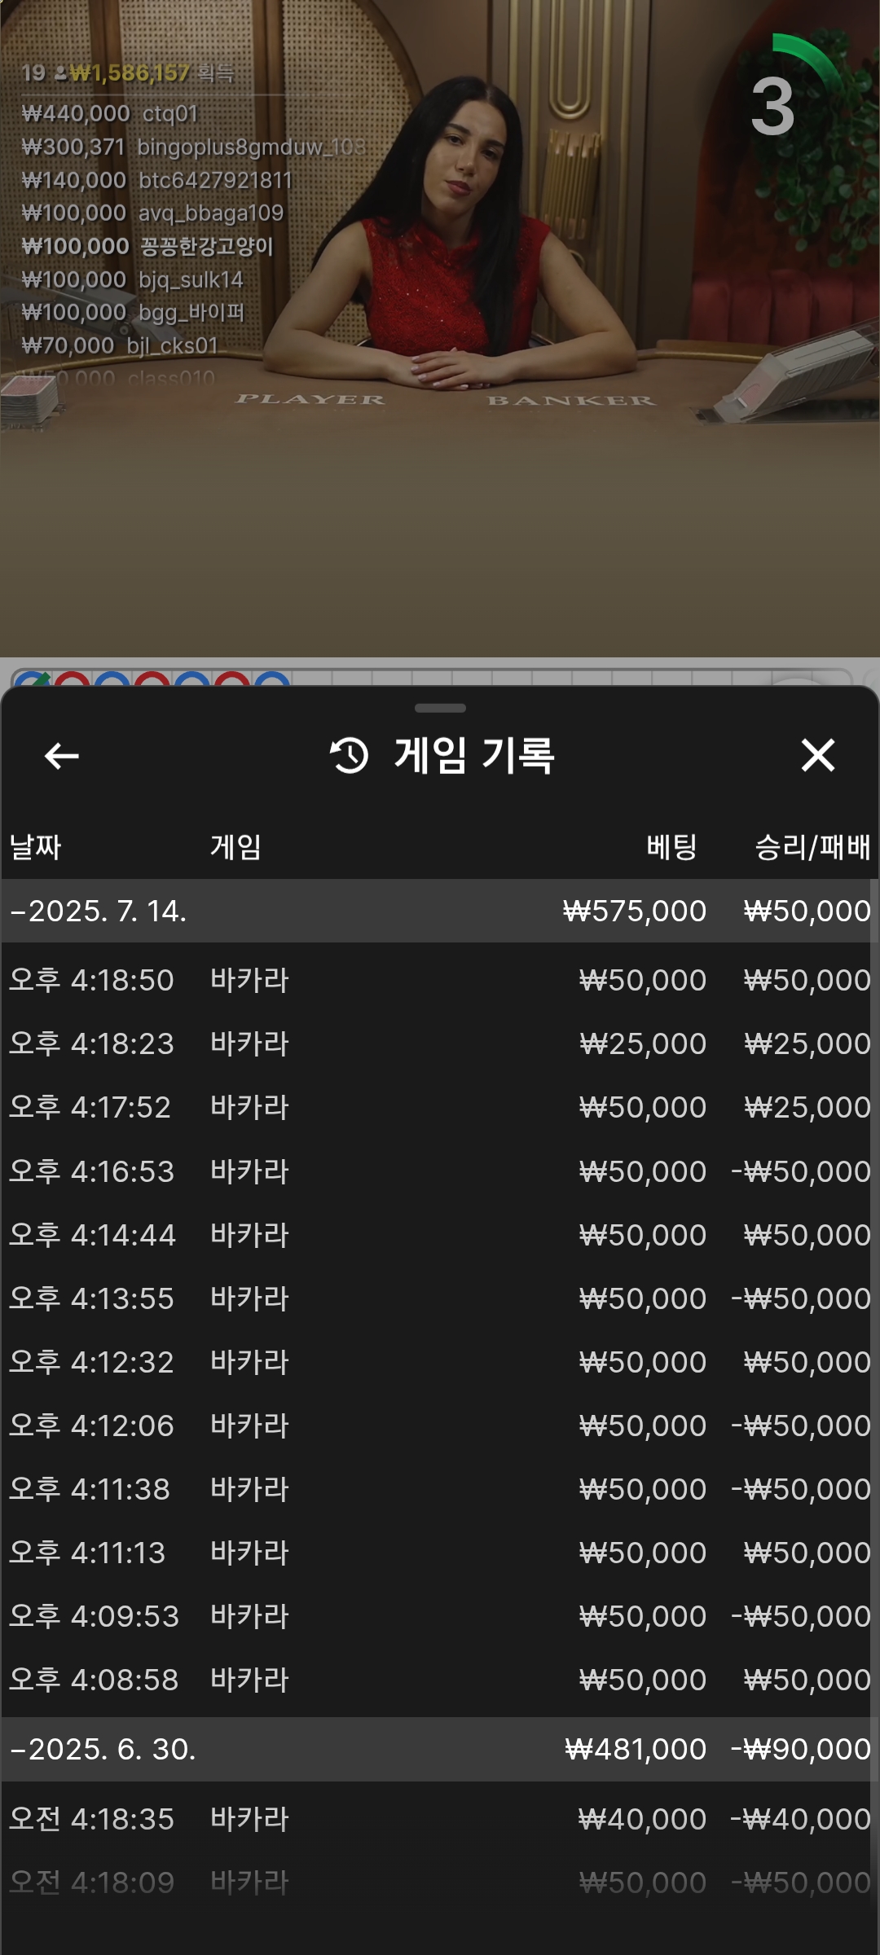
Task: Tap winner entry ctq01
Action: point(110,113)
